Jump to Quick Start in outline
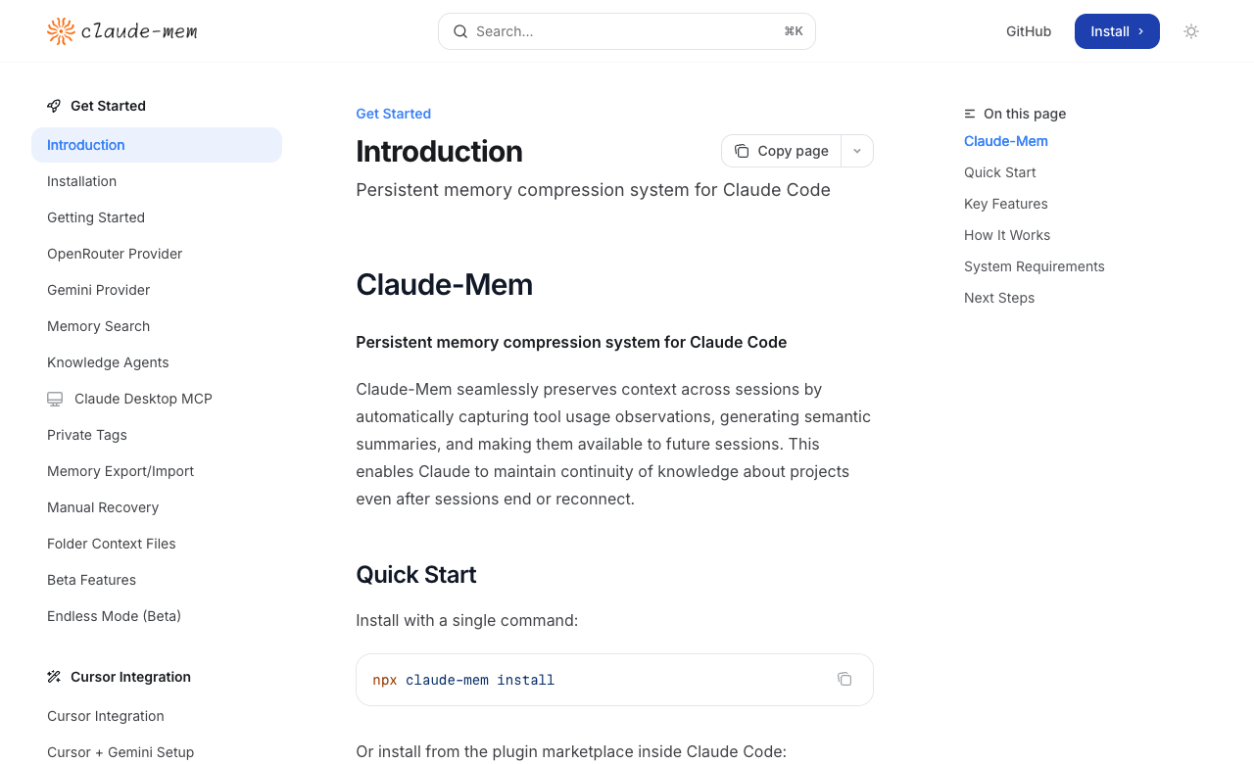 coord(999,172)
